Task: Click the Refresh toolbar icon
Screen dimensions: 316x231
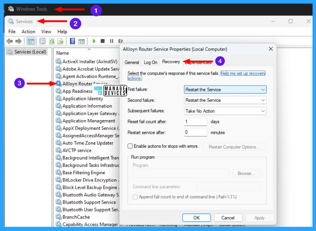Action: [x=52, y=41]
